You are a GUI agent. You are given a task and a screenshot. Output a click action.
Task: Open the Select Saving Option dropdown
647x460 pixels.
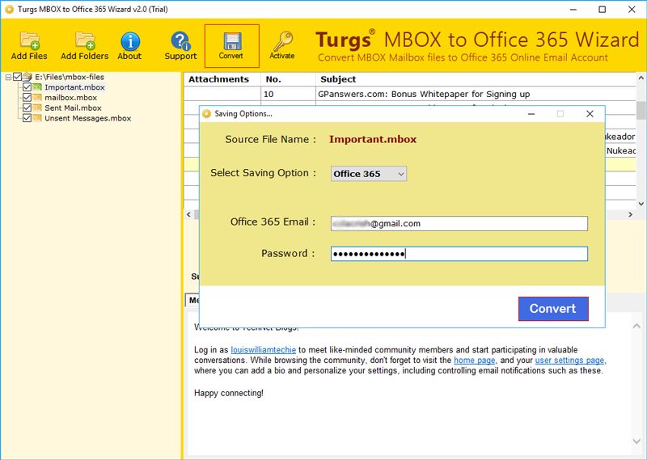(369, 174)
